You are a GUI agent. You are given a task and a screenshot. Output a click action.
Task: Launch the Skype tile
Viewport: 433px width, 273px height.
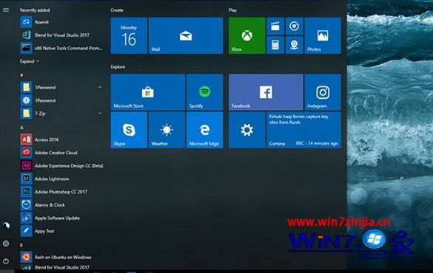129,130
